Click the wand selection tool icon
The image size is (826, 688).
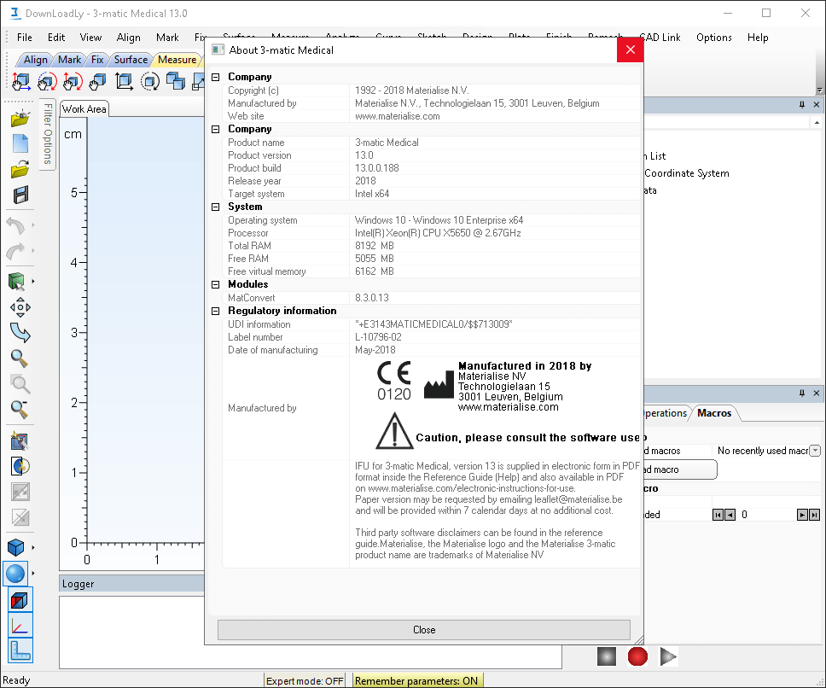[20, 441]
